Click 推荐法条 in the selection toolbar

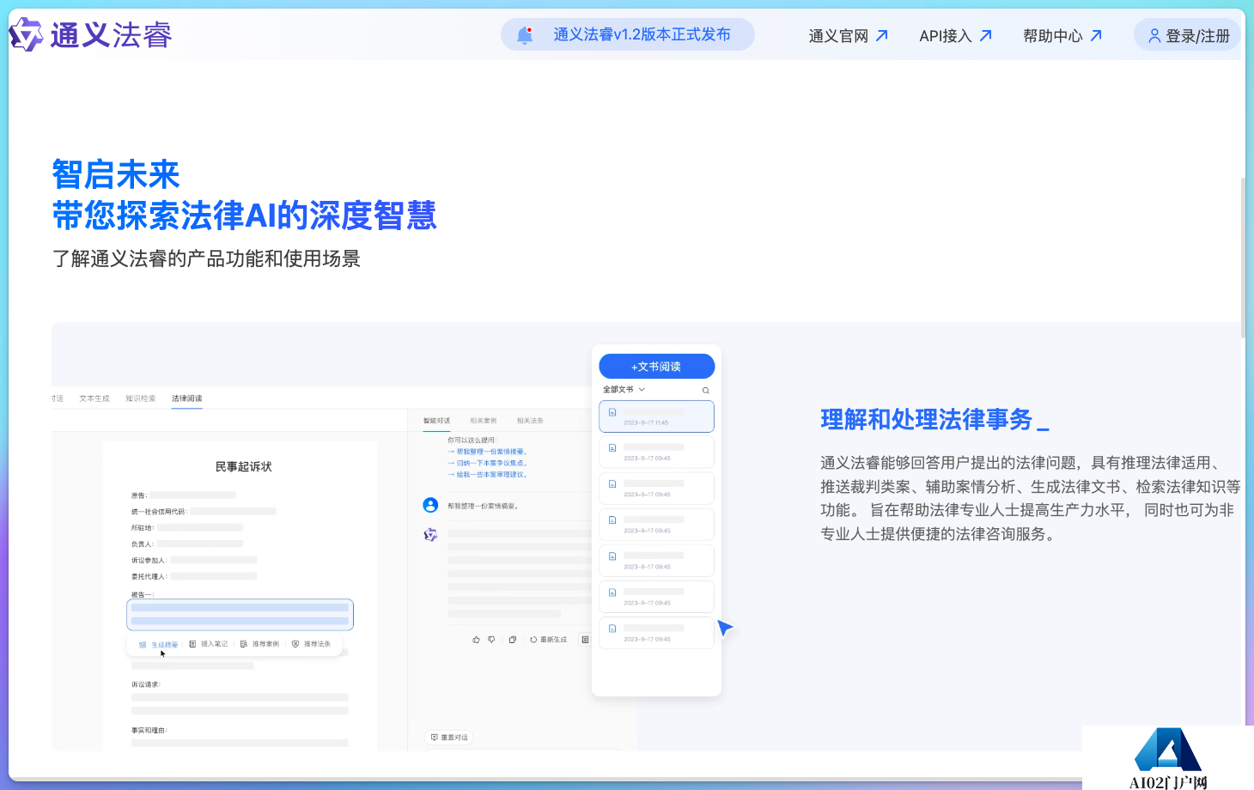tap(312, 644)
